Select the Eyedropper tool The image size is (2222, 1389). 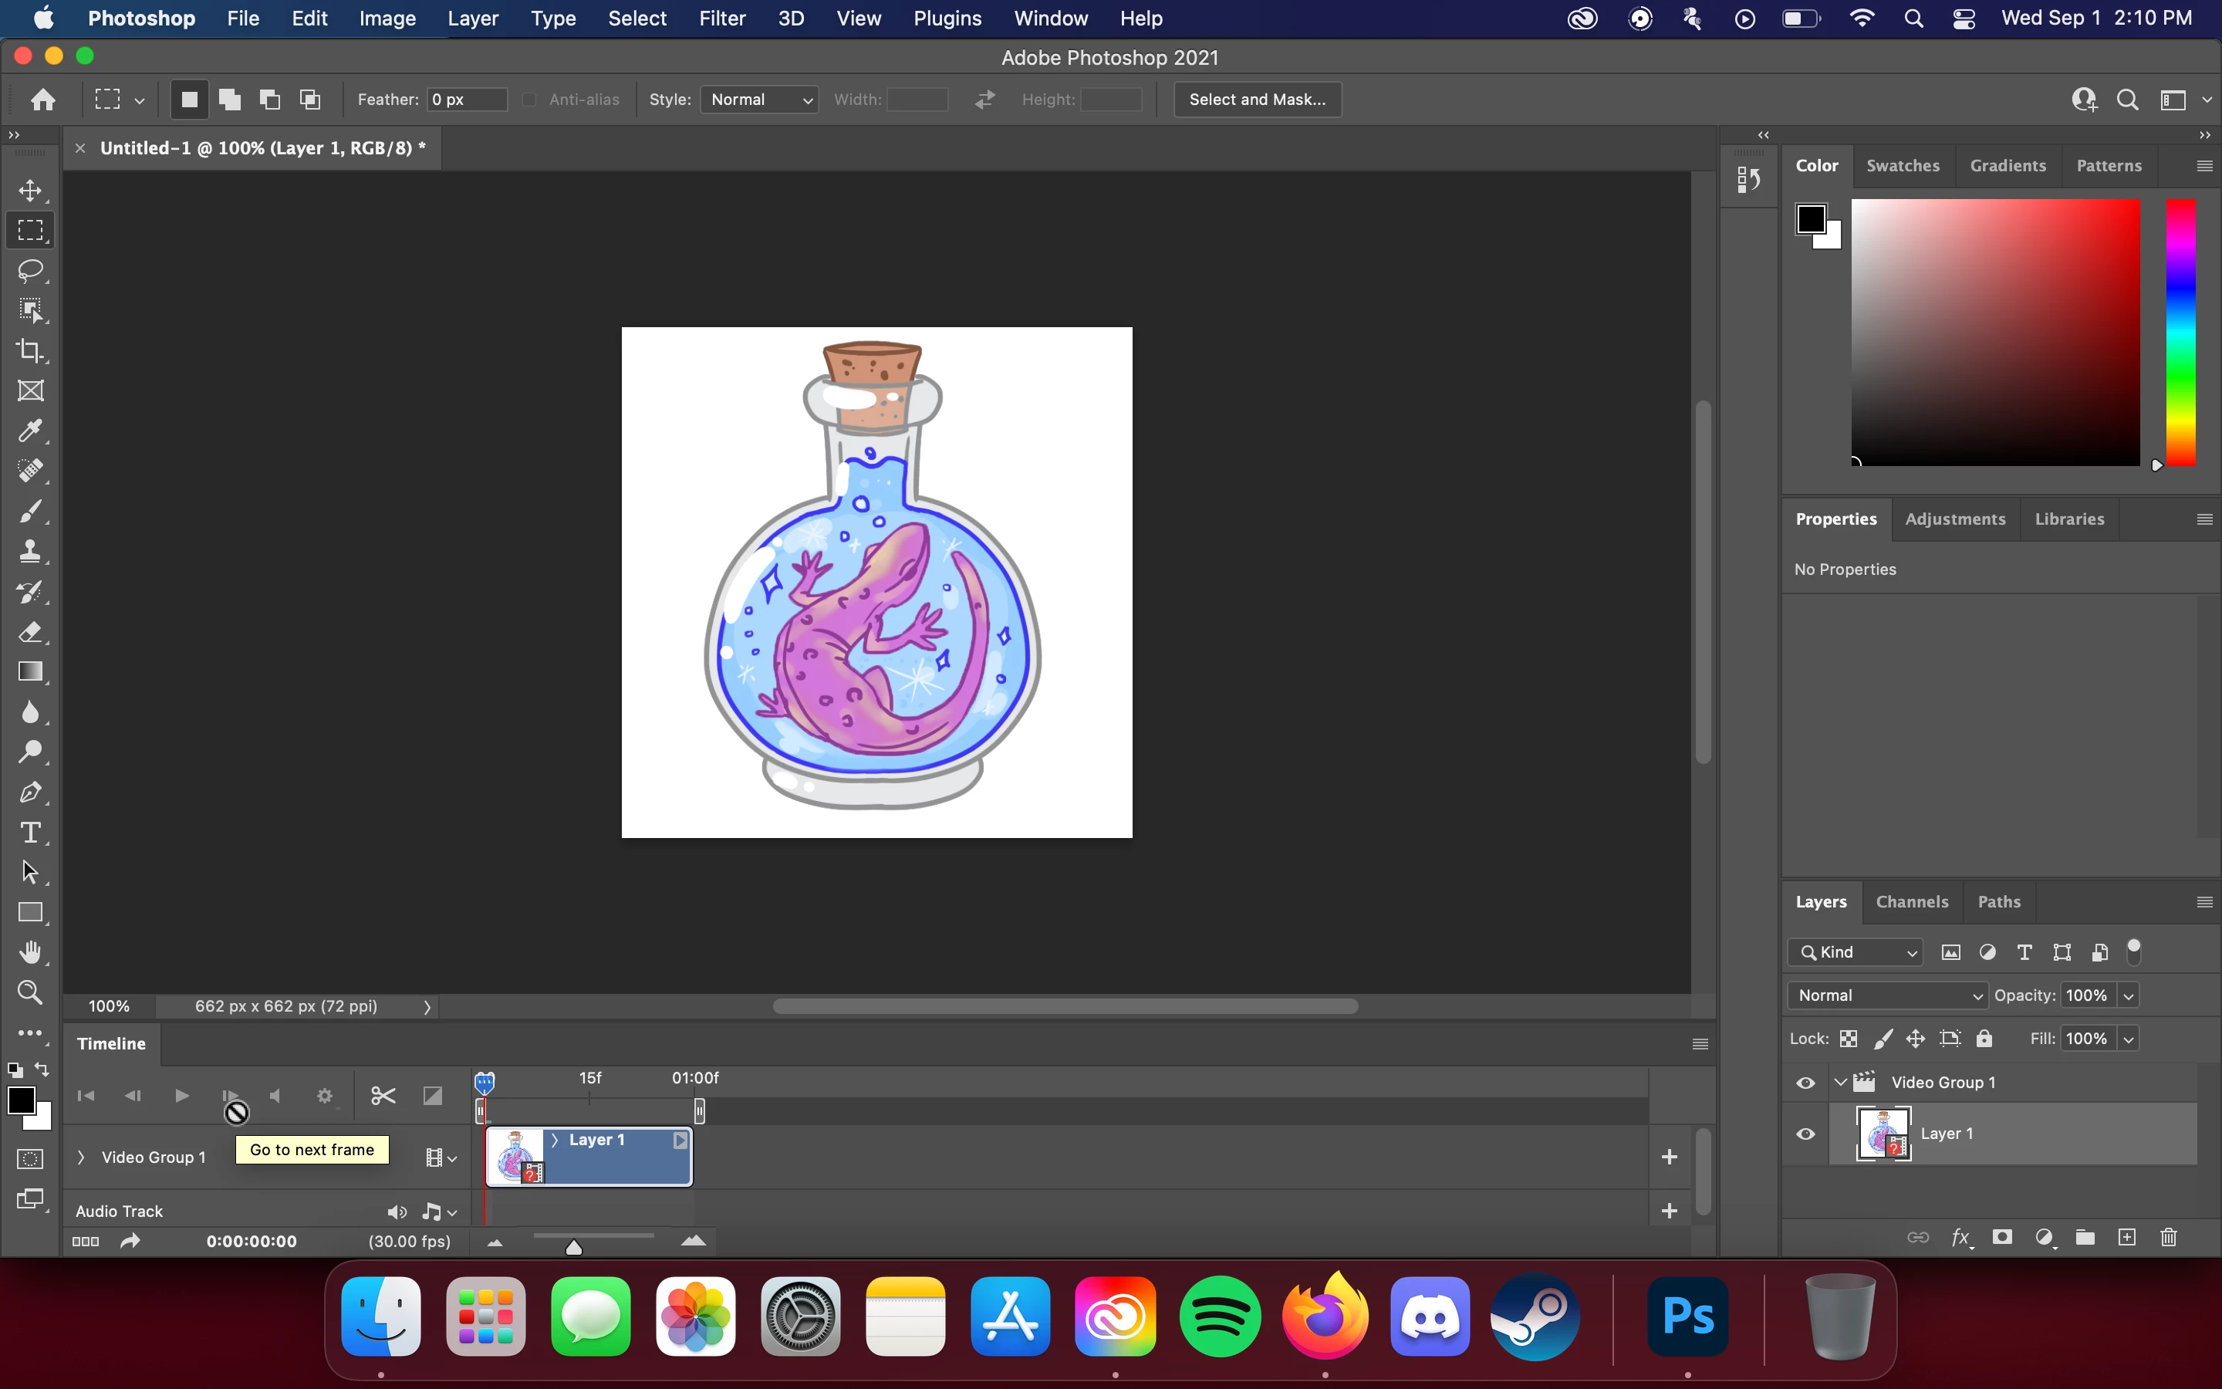(x=30, y=431)
